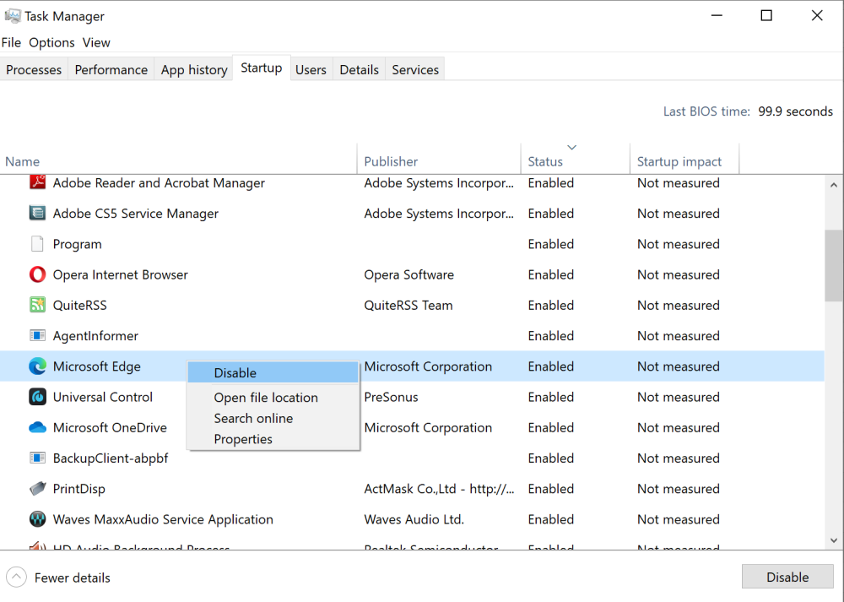This screenshot has height=602, width=844.
Task: Select the Microsoft OneDrive cloud icon
Action: pyautogui.click(x=37, y=427)
